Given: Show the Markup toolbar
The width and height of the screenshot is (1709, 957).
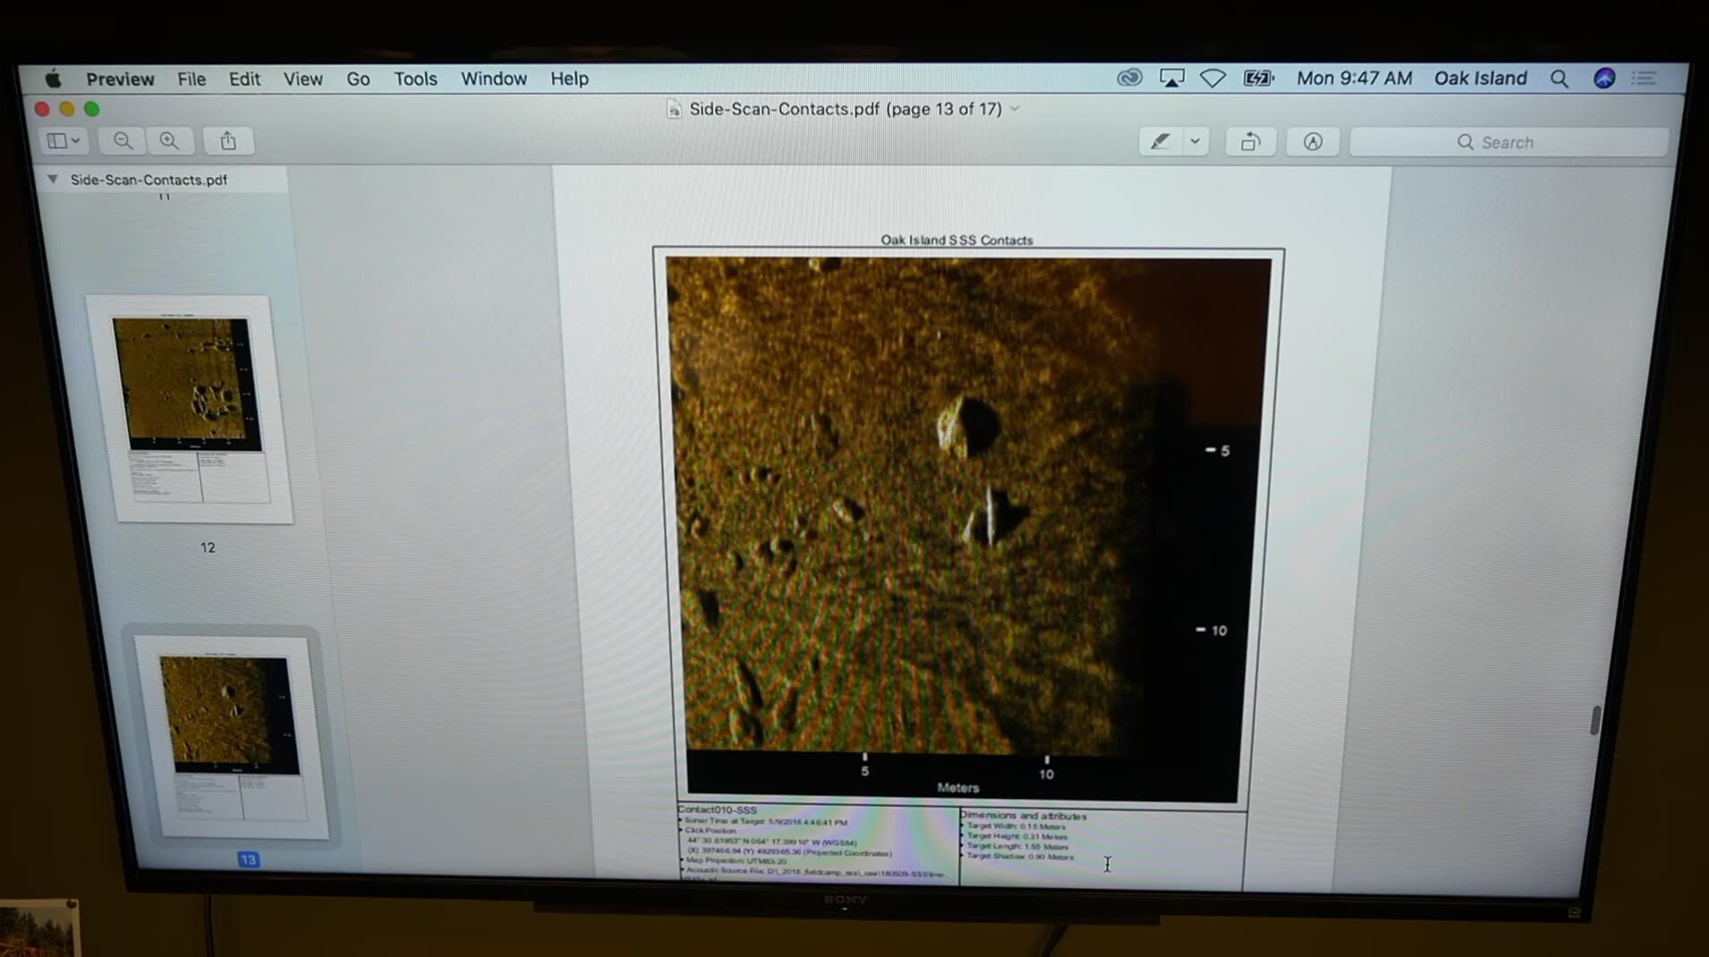Looking at the screenshot, I should [1312, 141].
